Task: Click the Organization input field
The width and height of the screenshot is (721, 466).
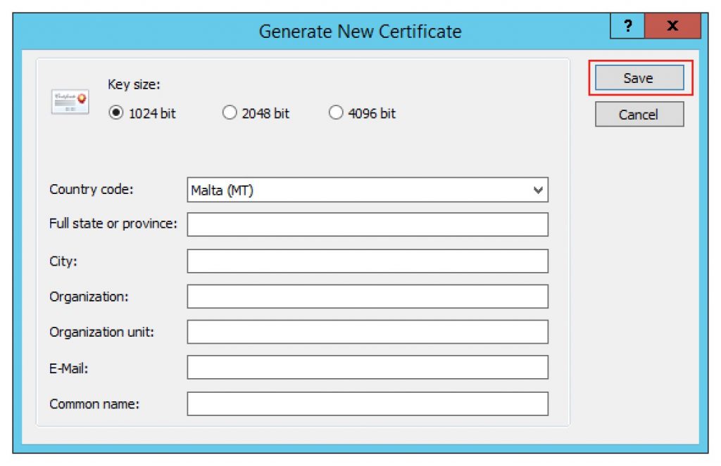Action: 366,296
